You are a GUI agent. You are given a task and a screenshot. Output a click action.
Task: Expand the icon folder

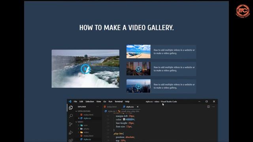[85, 125]
